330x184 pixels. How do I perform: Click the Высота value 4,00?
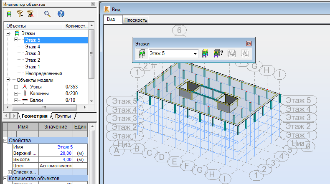56,160
